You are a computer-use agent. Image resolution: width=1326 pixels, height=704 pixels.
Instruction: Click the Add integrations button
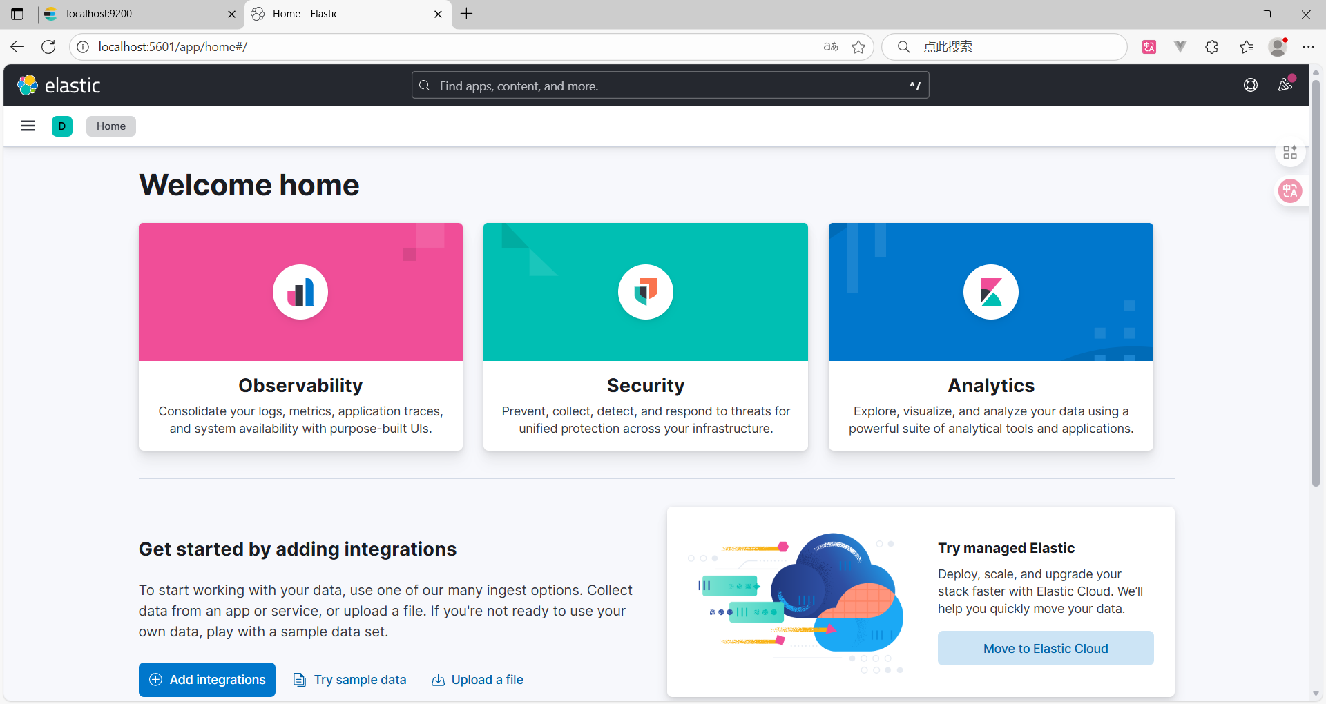(207, 680)
